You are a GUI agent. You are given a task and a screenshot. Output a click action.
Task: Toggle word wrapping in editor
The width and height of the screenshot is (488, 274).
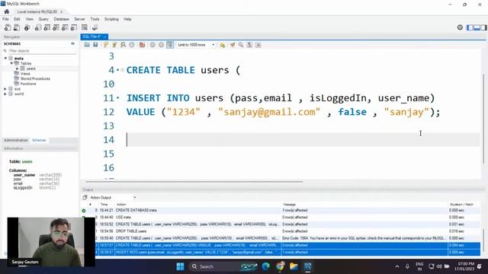258,45
